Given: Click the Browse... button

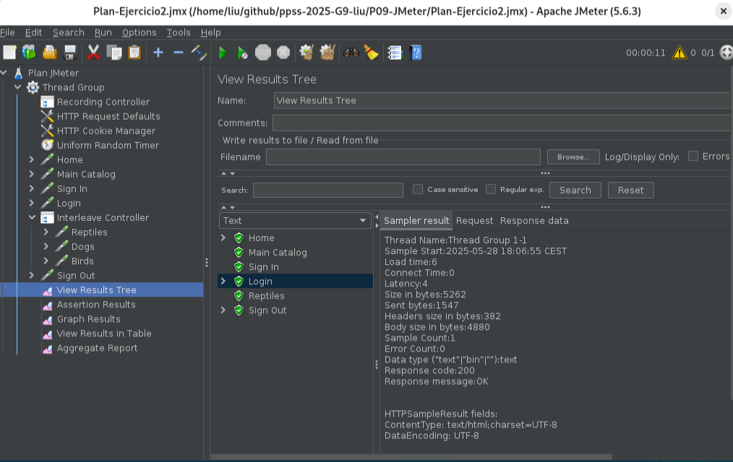Looking at the screenshot, I should [x=573, y=157].
